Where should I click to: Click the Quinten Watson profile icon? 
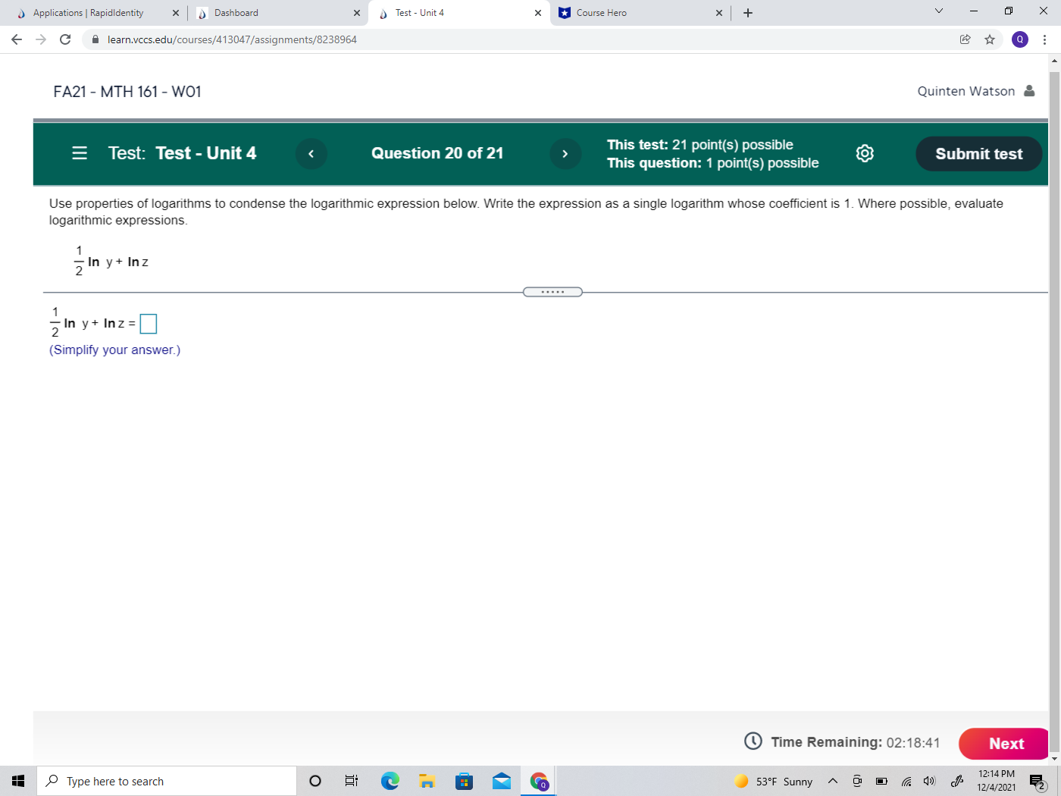[x=1029, y=90]
